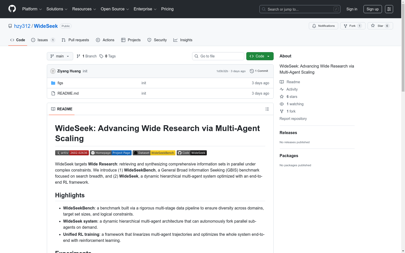
Task: Expand the Open Source menu
Action: pos(115,9)
